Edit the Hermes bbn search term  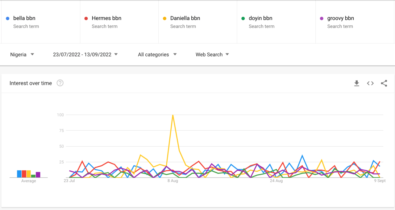(x=106, y=18)
